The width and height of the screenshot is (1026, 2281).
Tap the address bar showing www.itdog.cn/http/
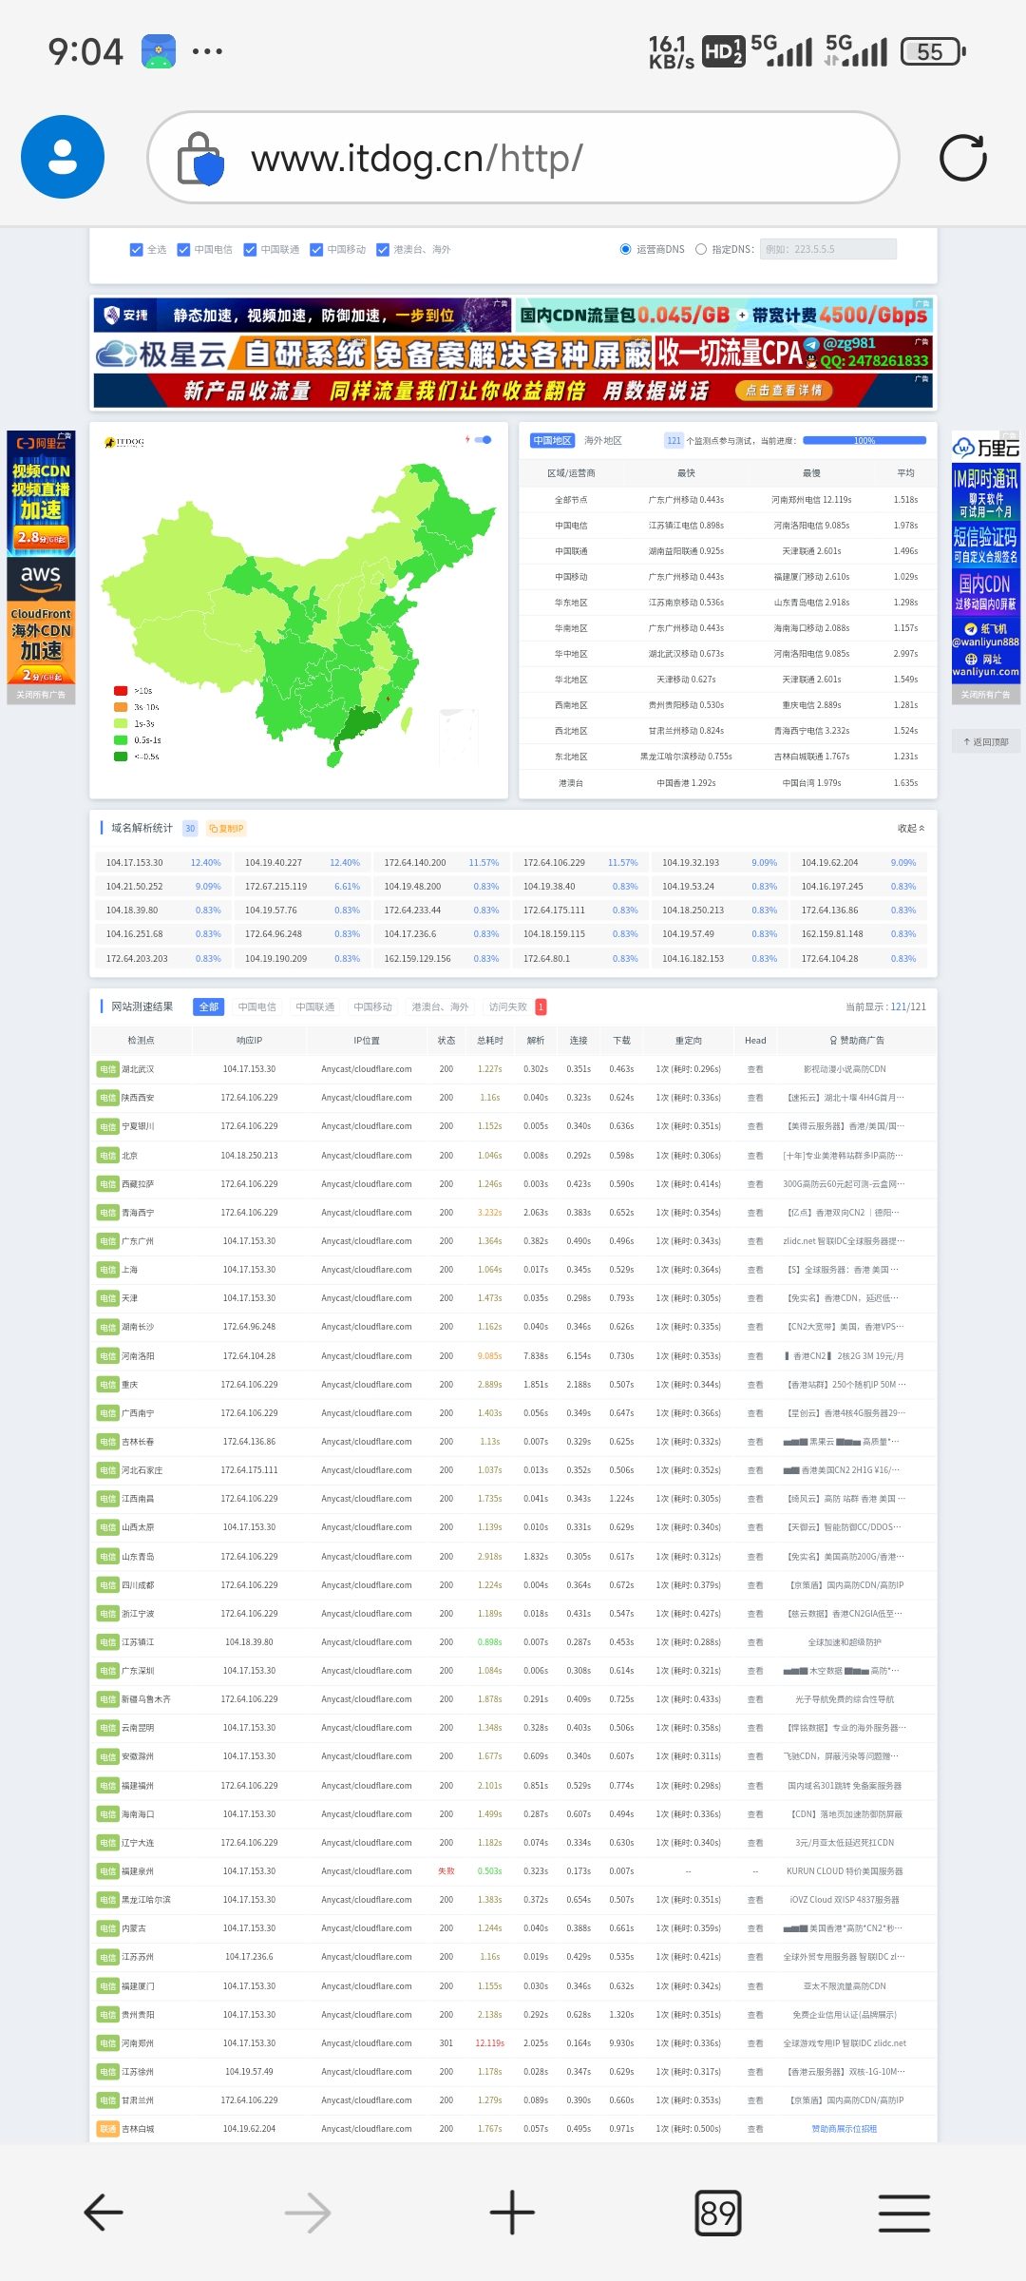click(523, 158)
